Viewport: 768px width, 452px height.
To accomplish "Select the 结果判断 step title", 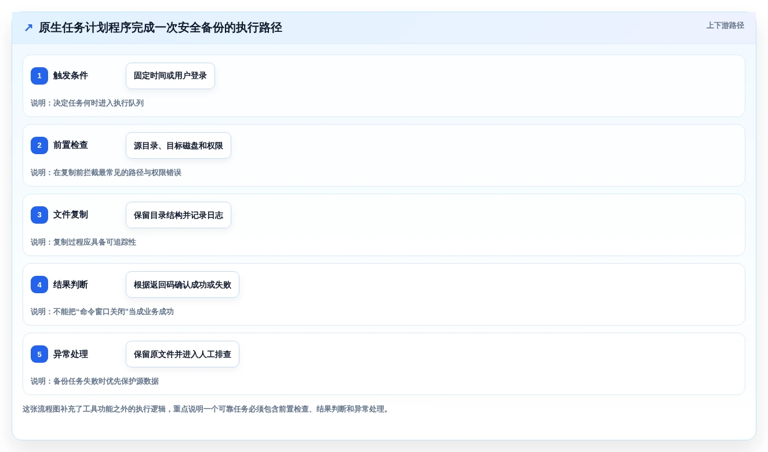I will point(71,285).
